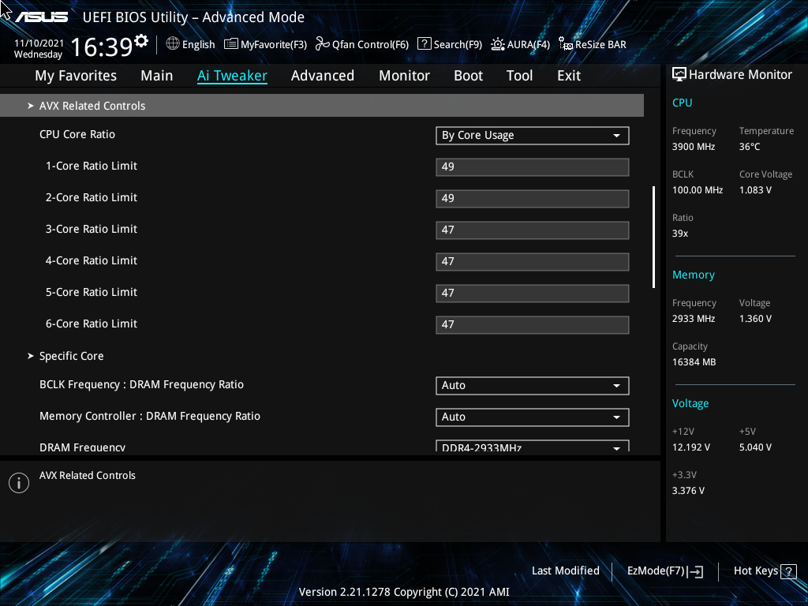The image size is (808, 606).
Task: Select the Ai Tweaker tab
Action: click(x=233, y=76)
